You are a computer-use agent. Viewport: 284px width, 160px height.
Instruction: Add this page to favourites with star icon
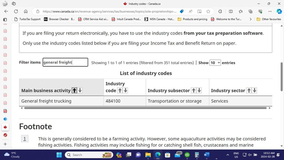click(x=208, y=11)
